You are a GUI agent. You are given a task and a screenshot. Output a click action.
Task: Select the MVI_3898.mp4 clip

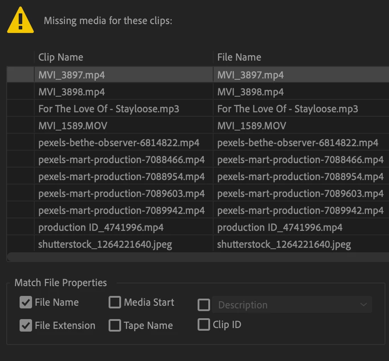[72, 92]
